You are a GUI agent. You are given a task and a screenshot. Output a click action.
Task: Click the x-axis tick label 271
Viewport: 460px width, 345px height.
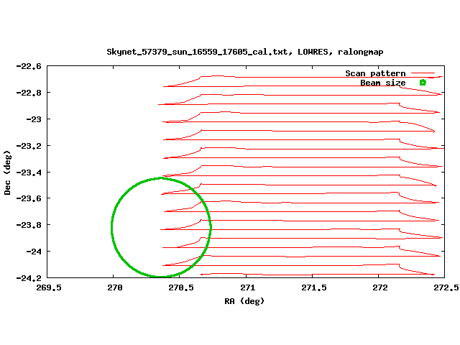click(x=247, y=287)
